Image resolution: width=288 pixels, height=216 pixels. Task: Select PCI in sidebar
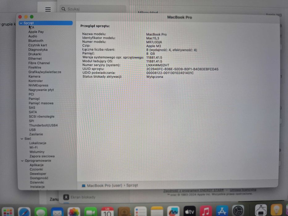[x=31, y=94]
